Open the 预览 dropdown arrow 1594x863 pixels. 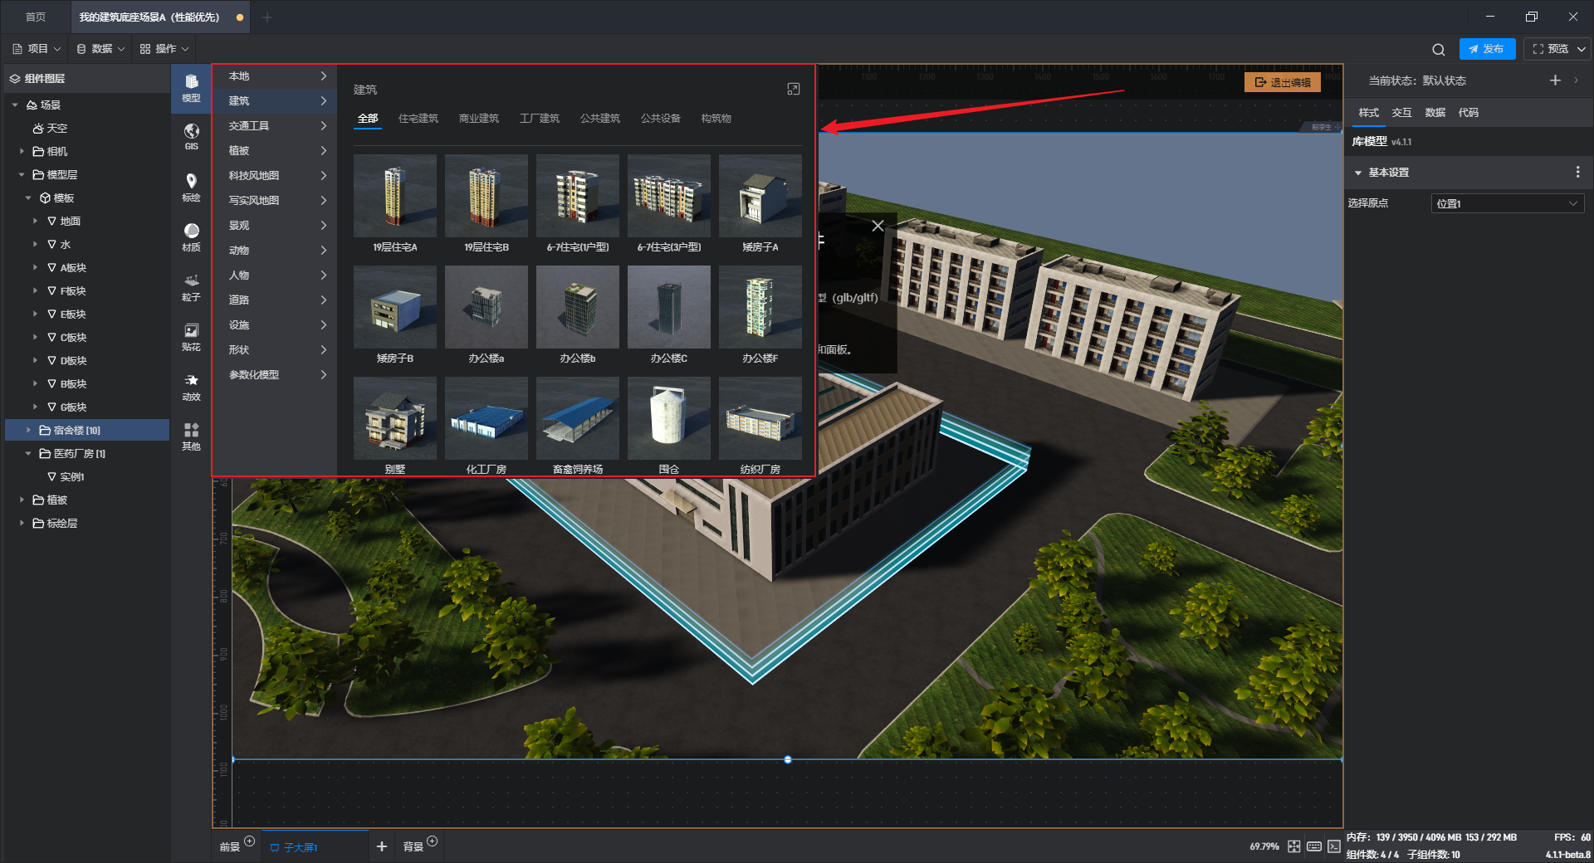(1582, 49)
